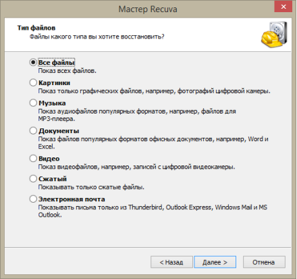Click the 'Тип файлов' heading
Image resolution: width=297 pixels, height=279 pixels.
[36, 28]
